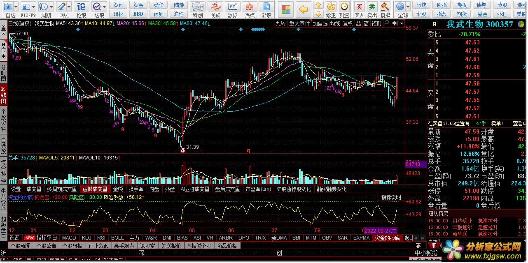Screen dimensions: 528x263
Task: Click the yellow up arrow icon
Action: coord(318,5)
